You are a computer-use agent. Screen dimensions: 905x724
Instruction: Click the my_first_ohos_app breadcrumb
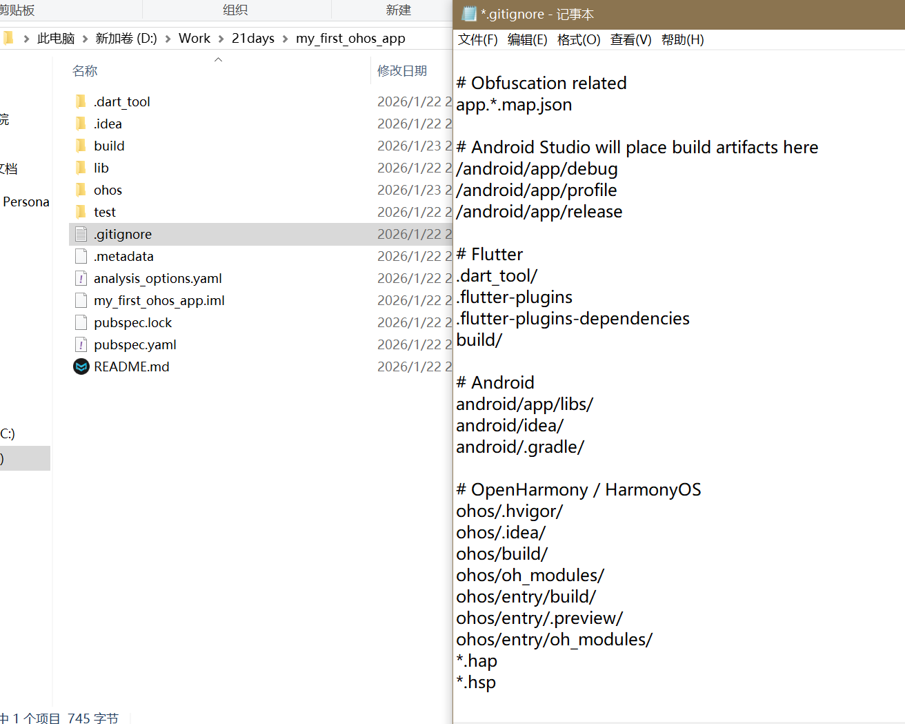coord(350,39)
